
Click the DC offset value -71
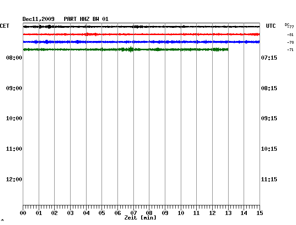point(290,50)
